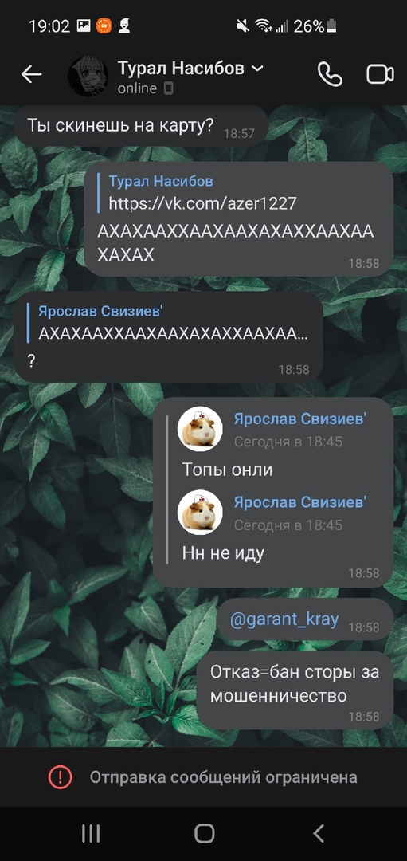Start a video call in the header
Image resolution: width=407 pixels, height=861 pixels.
point(380,74)
